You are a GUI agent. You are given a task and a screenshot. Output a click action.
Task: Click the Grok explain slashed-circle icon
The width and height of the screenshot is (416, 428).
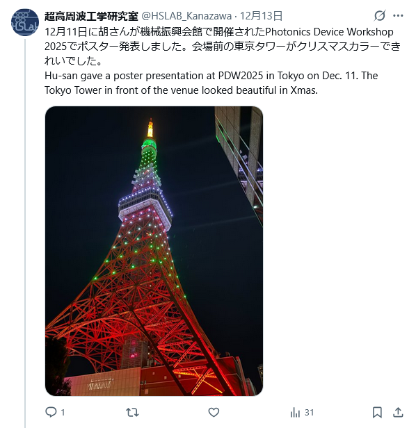(380, 15)
